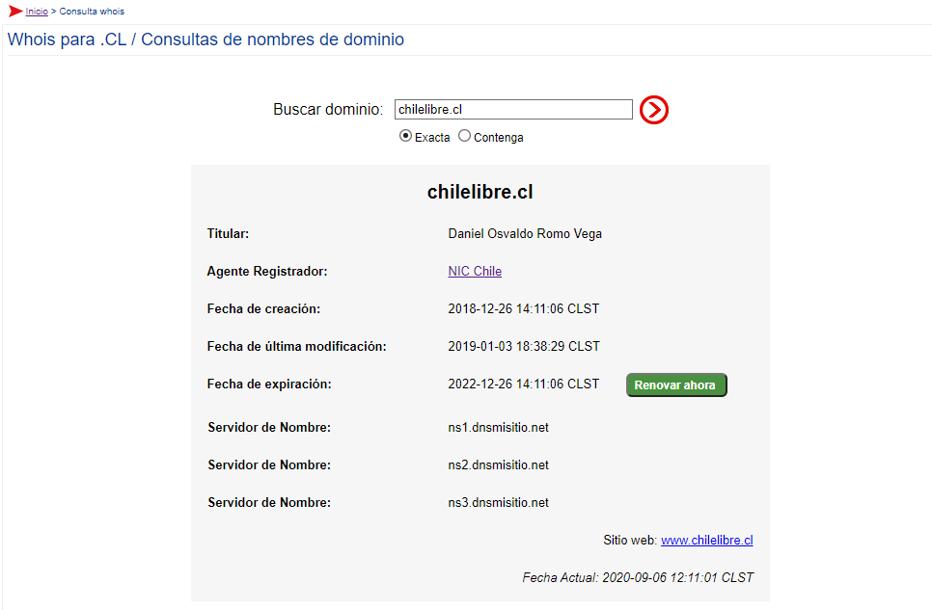Click name server ns2.dnsmisitio.net
Image resolution: width=932 pixels, height=610 pixels.
[498, 465]
